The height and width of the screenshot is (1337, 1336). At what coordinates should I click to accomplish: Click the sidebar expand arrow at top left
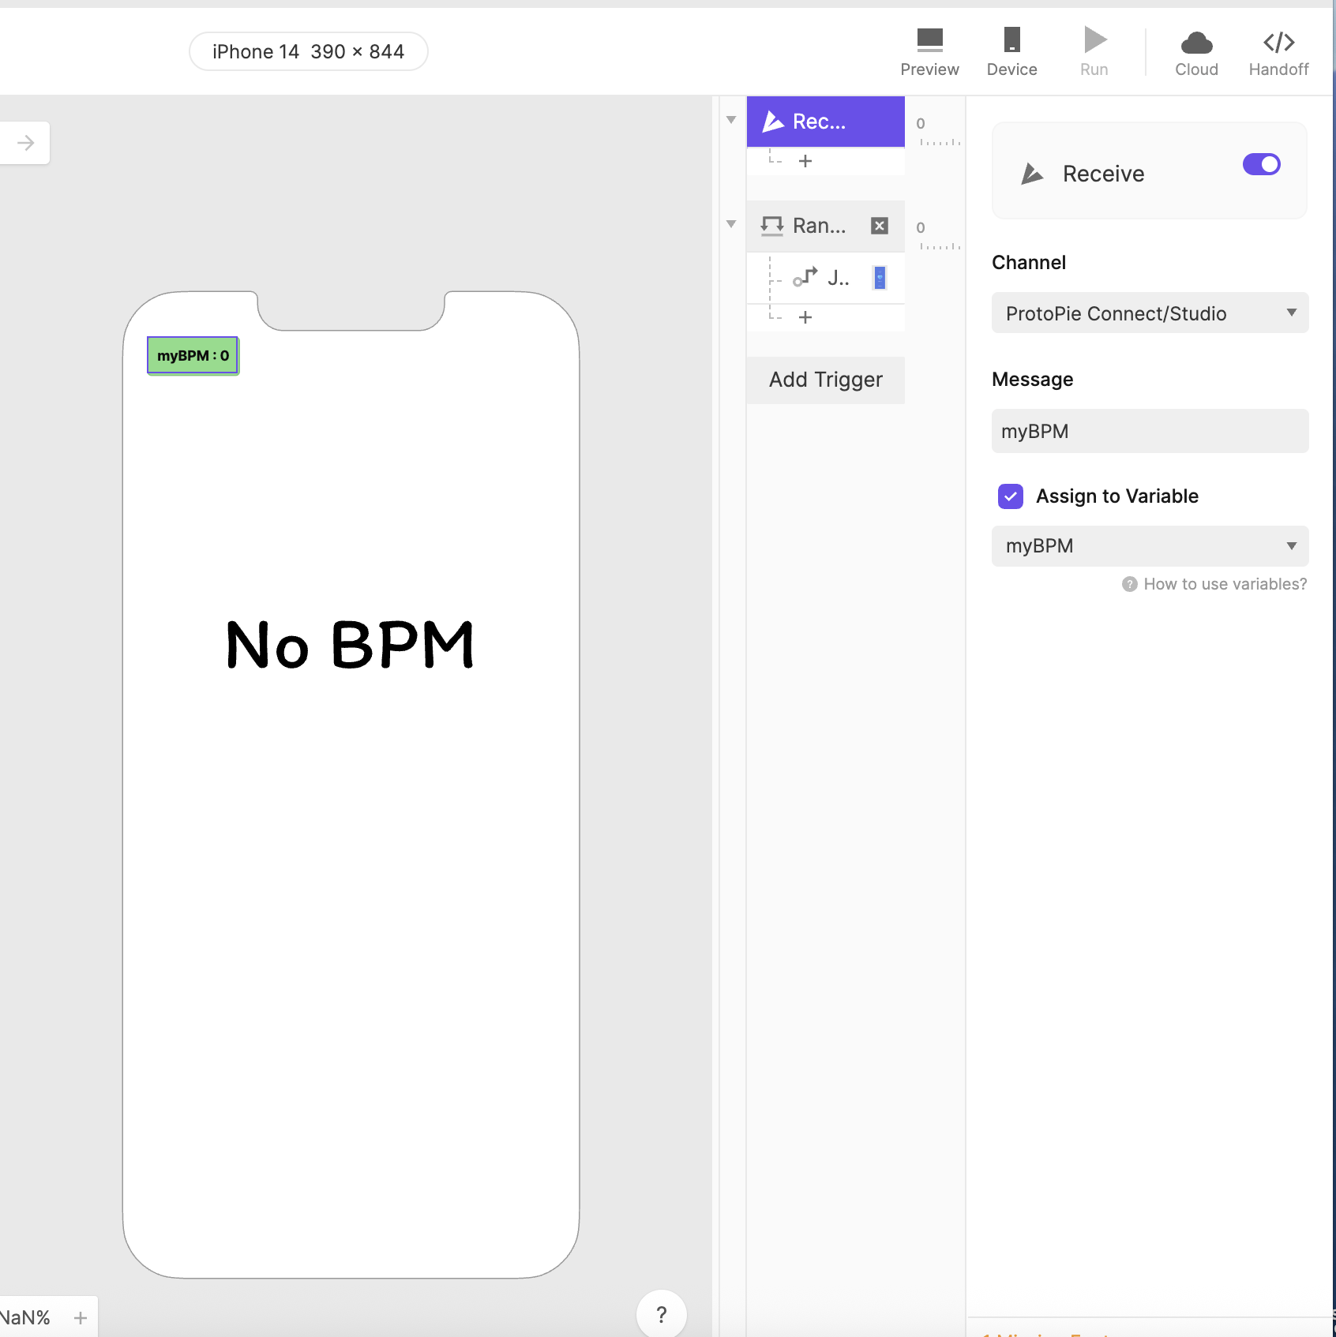pyautogui.click(x=24, y=143)
